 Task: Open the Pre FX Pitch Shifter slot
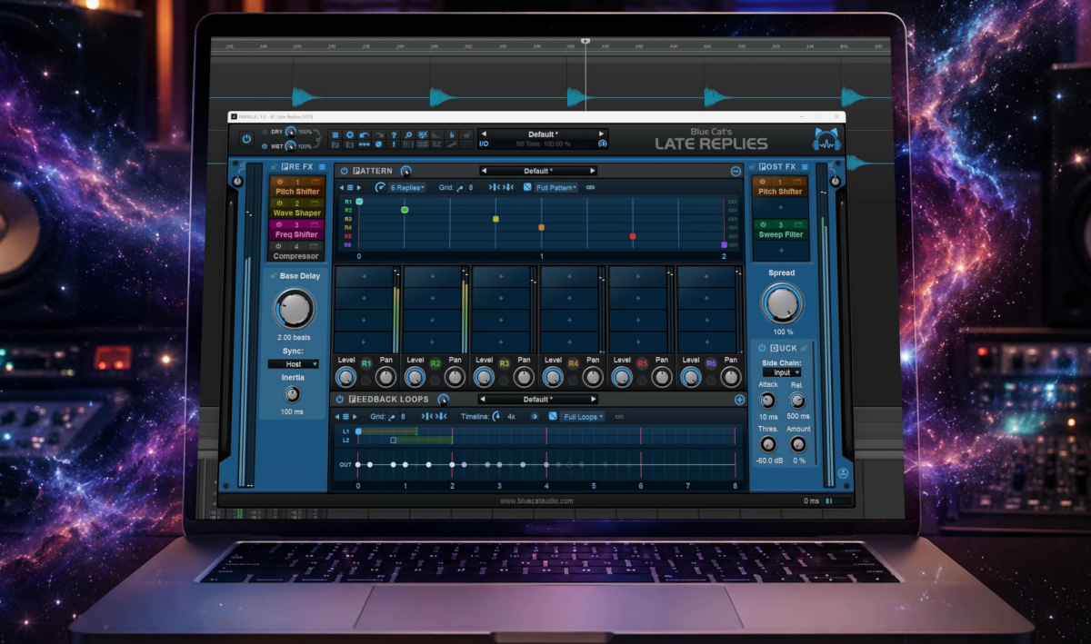297,192
